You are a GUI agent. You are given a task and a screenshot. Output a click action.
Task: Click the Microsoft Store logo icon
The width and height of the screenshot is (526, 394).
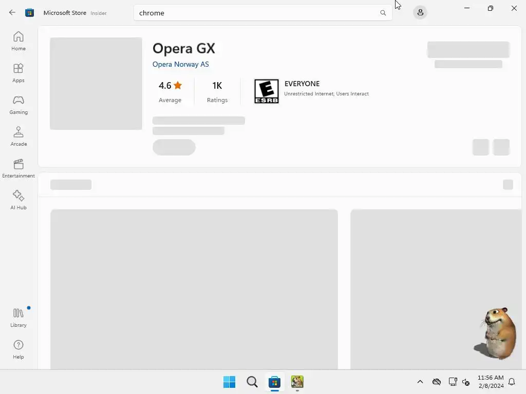coord(29,13)
